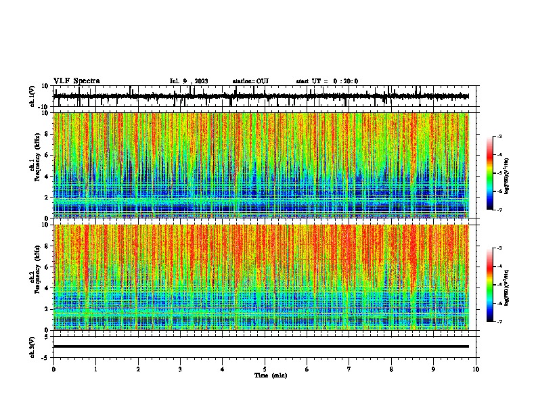Select the "start UT = 0:20:0" label
Viewport: 536px width, 414px height.
click(x=327, y=81)
